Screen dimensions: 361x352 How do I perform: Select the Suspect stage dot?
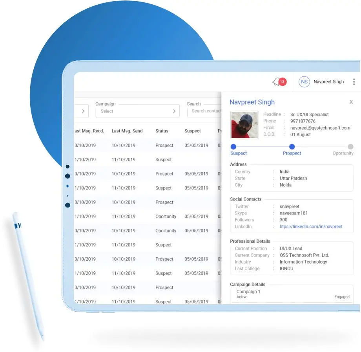click(x=233, y=147)
